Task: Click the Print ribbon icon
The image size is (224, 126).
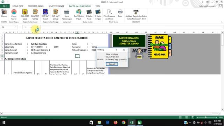Action: 120,13
